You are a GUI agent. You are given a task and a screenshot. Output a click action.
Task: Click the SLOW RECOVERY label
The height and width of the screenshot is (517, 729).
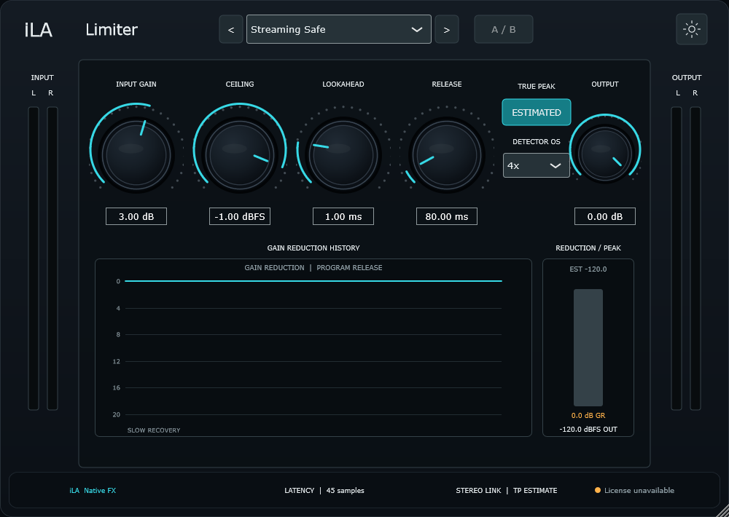[x=153, y=430]
